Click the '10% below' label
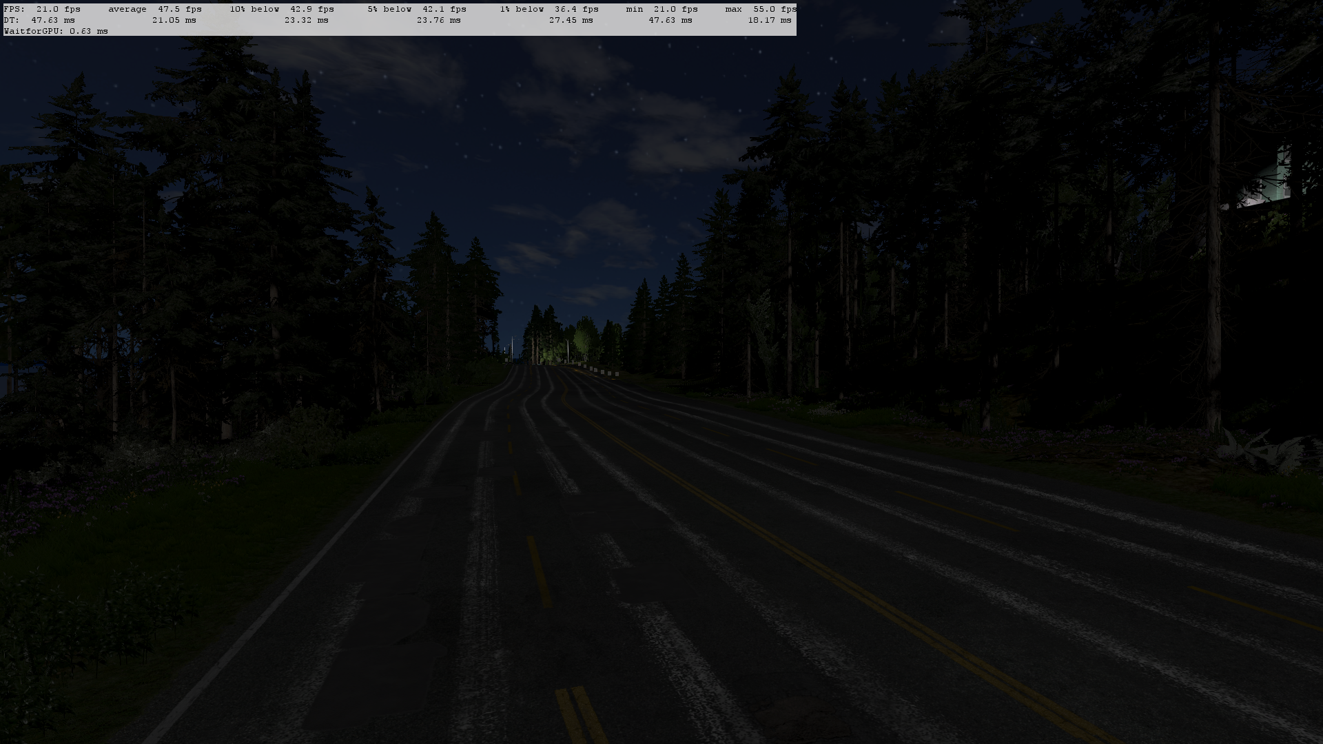The height and width of the screenshot is (744, 1323). 254,9
